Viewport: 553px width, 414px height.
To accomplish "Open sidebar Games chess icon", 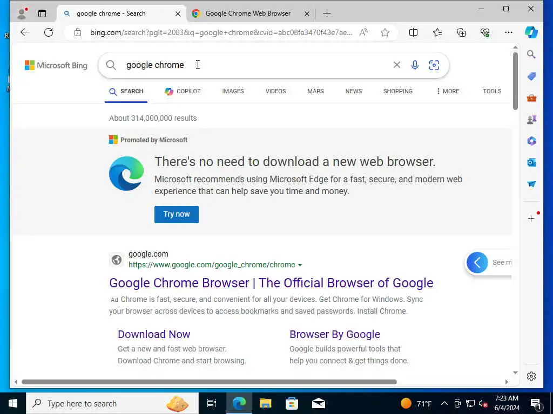I will coord(531,120).
